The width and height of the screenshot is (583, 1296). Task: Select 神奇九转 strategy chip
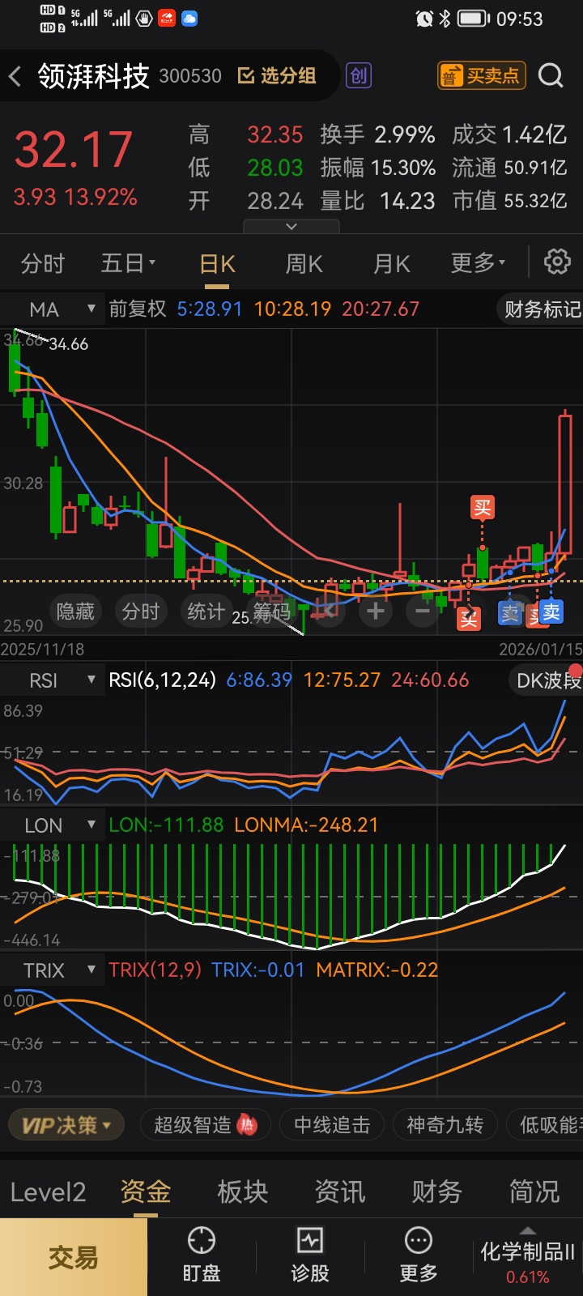445,1125
